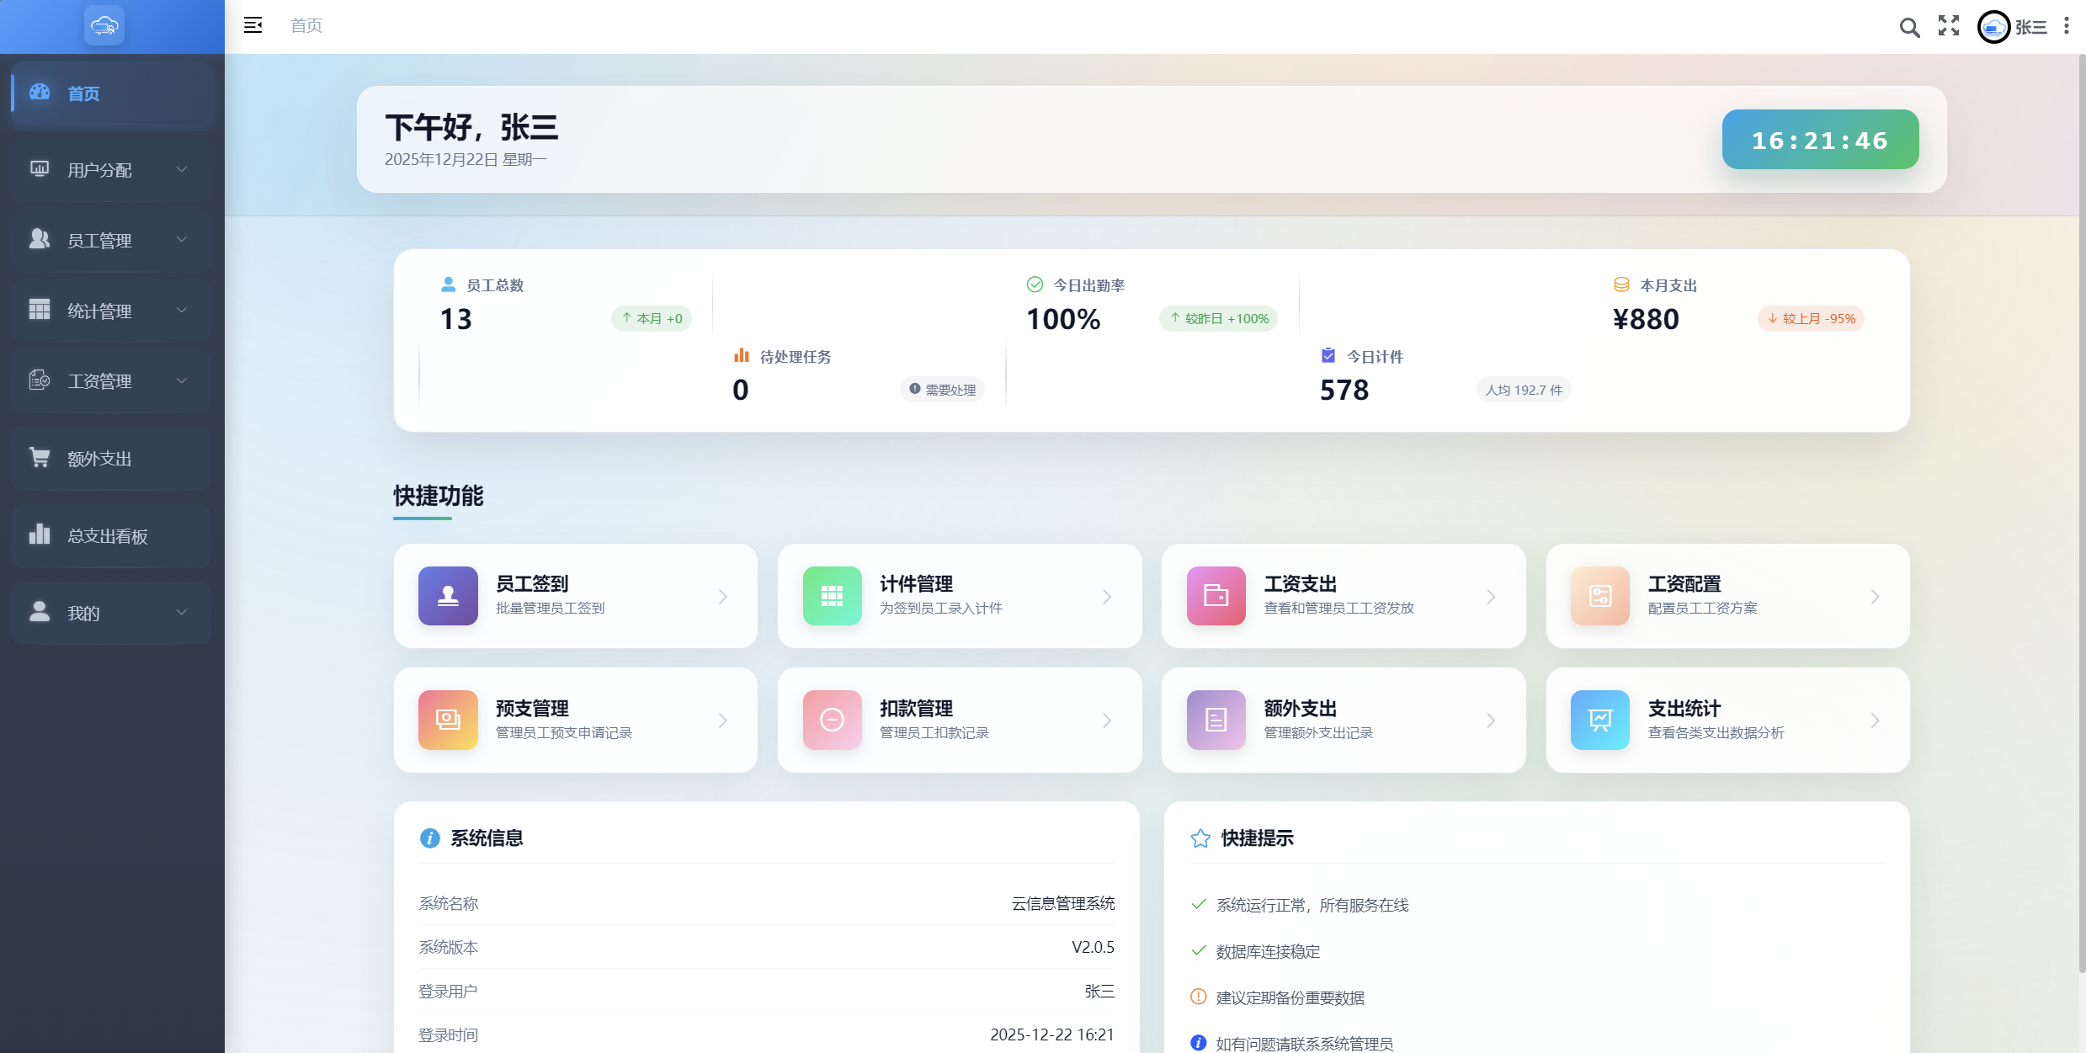
Task: Click the 张三 user avatar in header
Action: tap(1993, 26)
